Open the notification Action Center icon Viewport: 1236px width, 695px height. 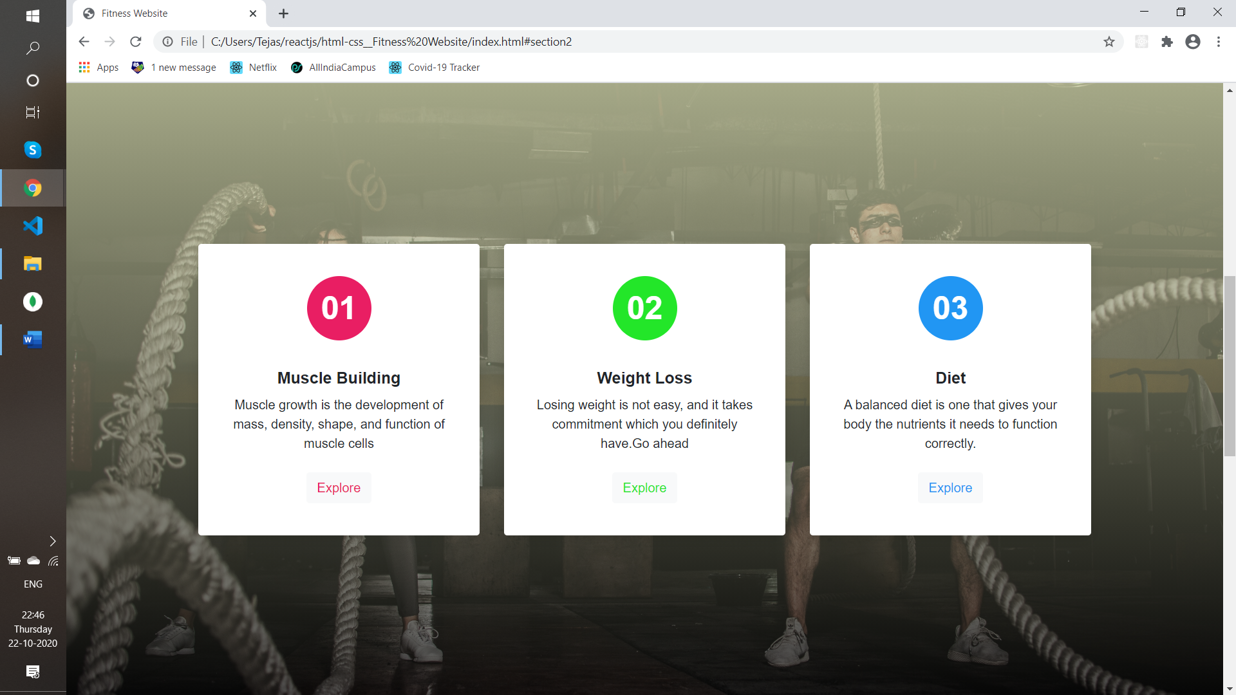coord(33,672)
